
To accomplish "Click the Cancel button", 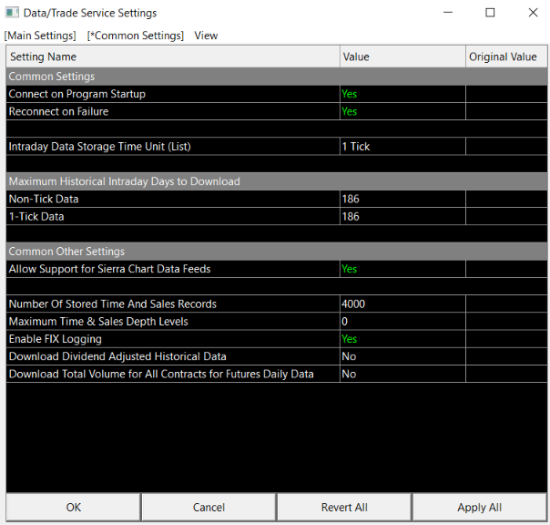I will [209, 507].
